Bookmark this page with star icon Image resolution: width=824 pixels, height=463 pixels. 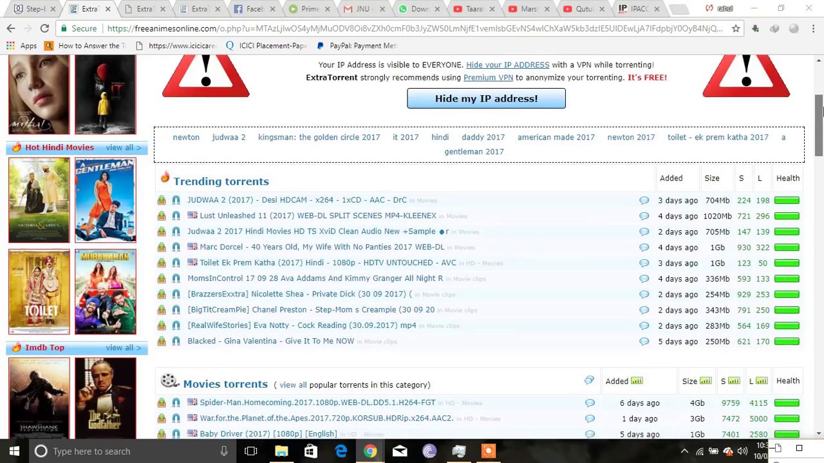736,28
